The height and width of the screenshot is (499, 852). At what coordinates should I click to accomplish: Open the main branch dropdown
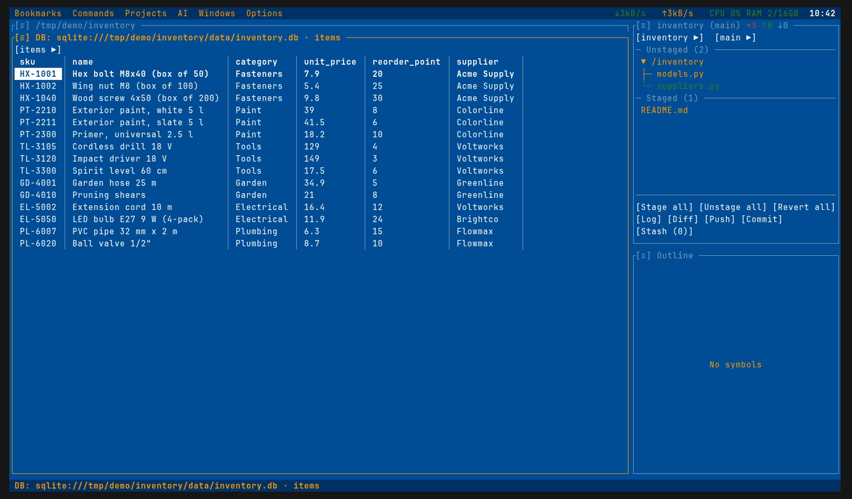[735, 37]
